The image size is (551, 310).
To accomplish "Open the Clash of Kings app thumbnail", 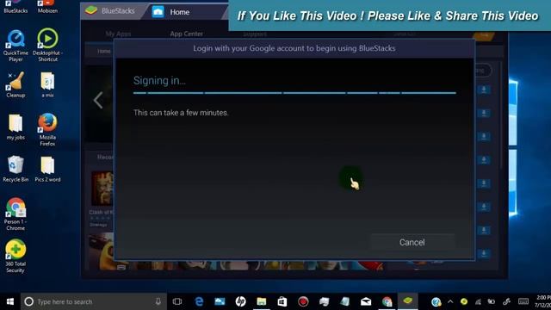I will 102,189.
